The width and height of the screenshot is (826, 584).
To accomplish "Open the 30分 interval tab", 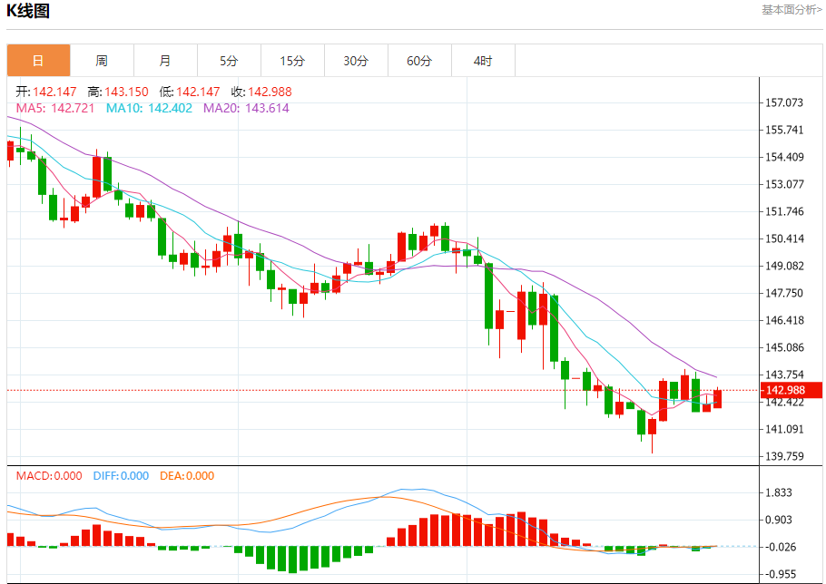I will click(x=356, y=61).
